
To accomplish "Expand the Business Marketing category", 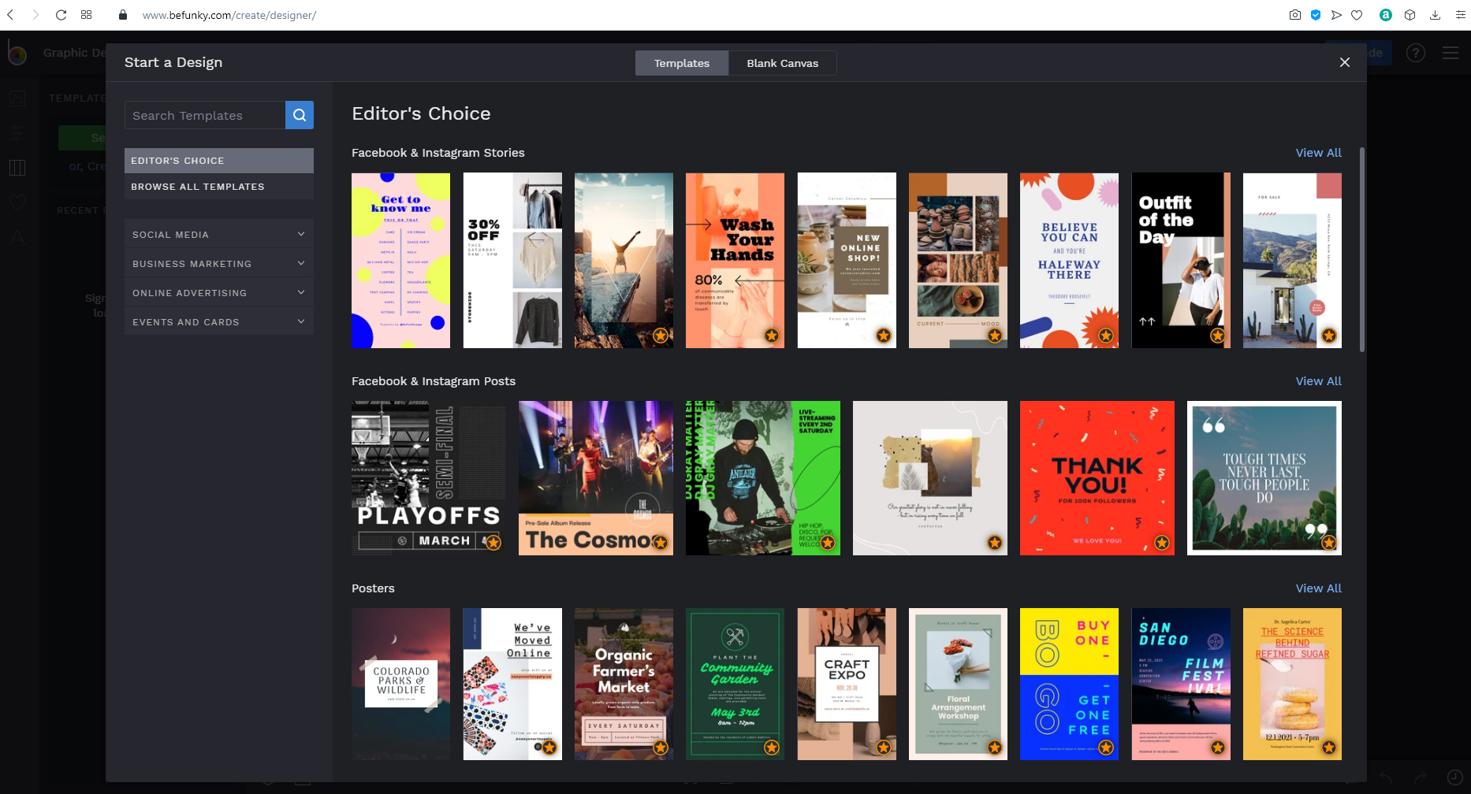I will click(x=218, y=263).
